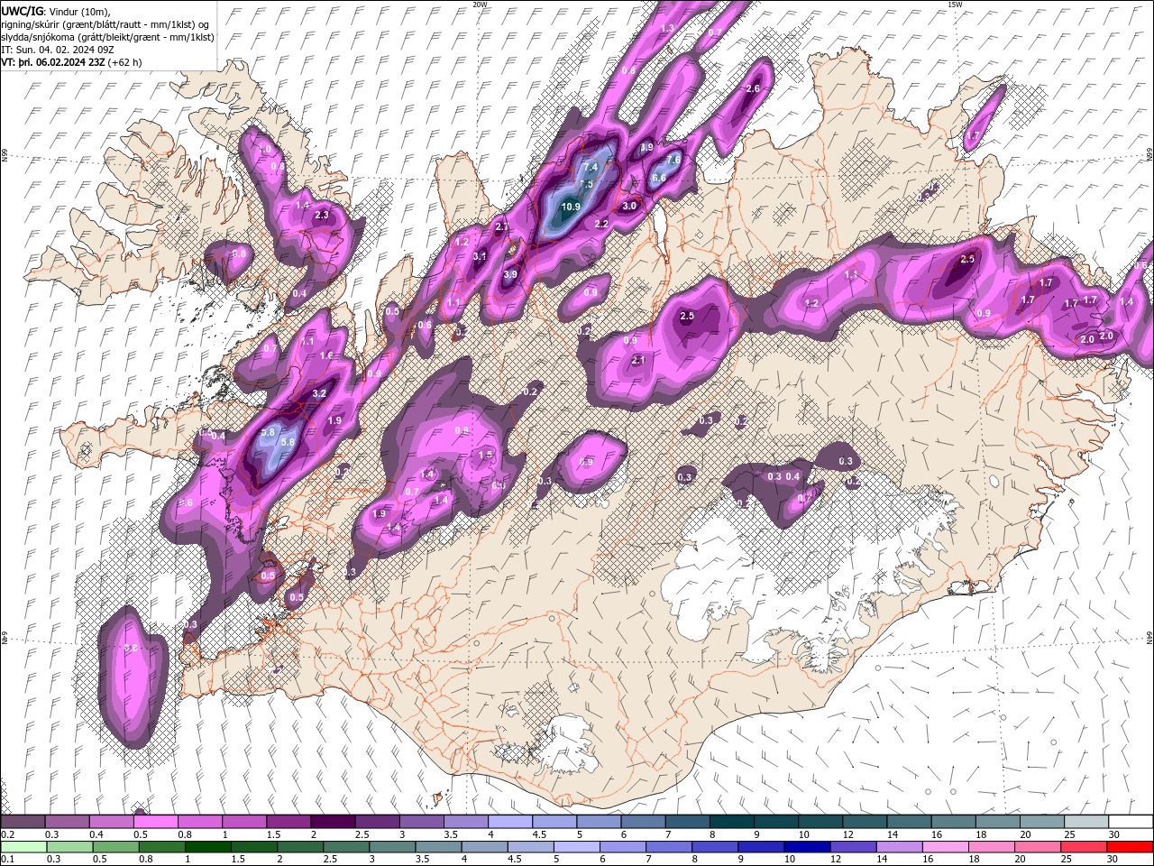Image resolution: width=1154 pixels, height=866 pixels.
Task: Click the 10.9 precipitation maximum label
Action: pyautogui.click(x=571, y=207)
